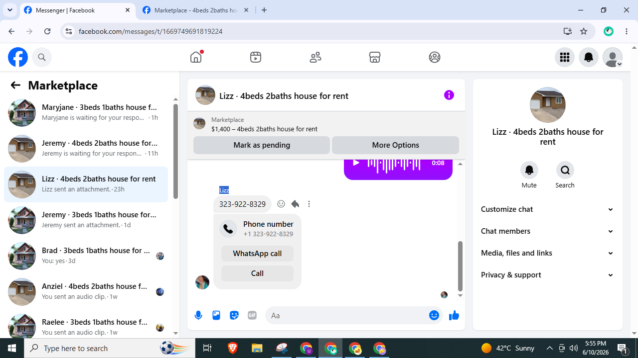The width and height of the screenshot is (638, 358).
Task: Select the Lizz 4beds 2baths conversation
Action: click(86, 184)
